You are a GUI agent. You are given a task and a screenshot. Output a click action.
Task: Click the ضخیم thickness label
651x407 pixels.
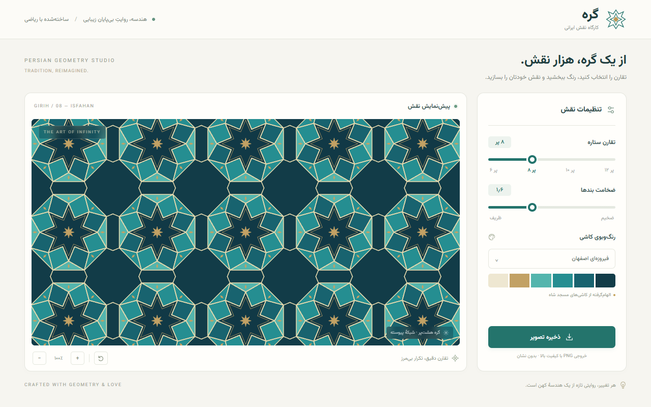point(607,218)
